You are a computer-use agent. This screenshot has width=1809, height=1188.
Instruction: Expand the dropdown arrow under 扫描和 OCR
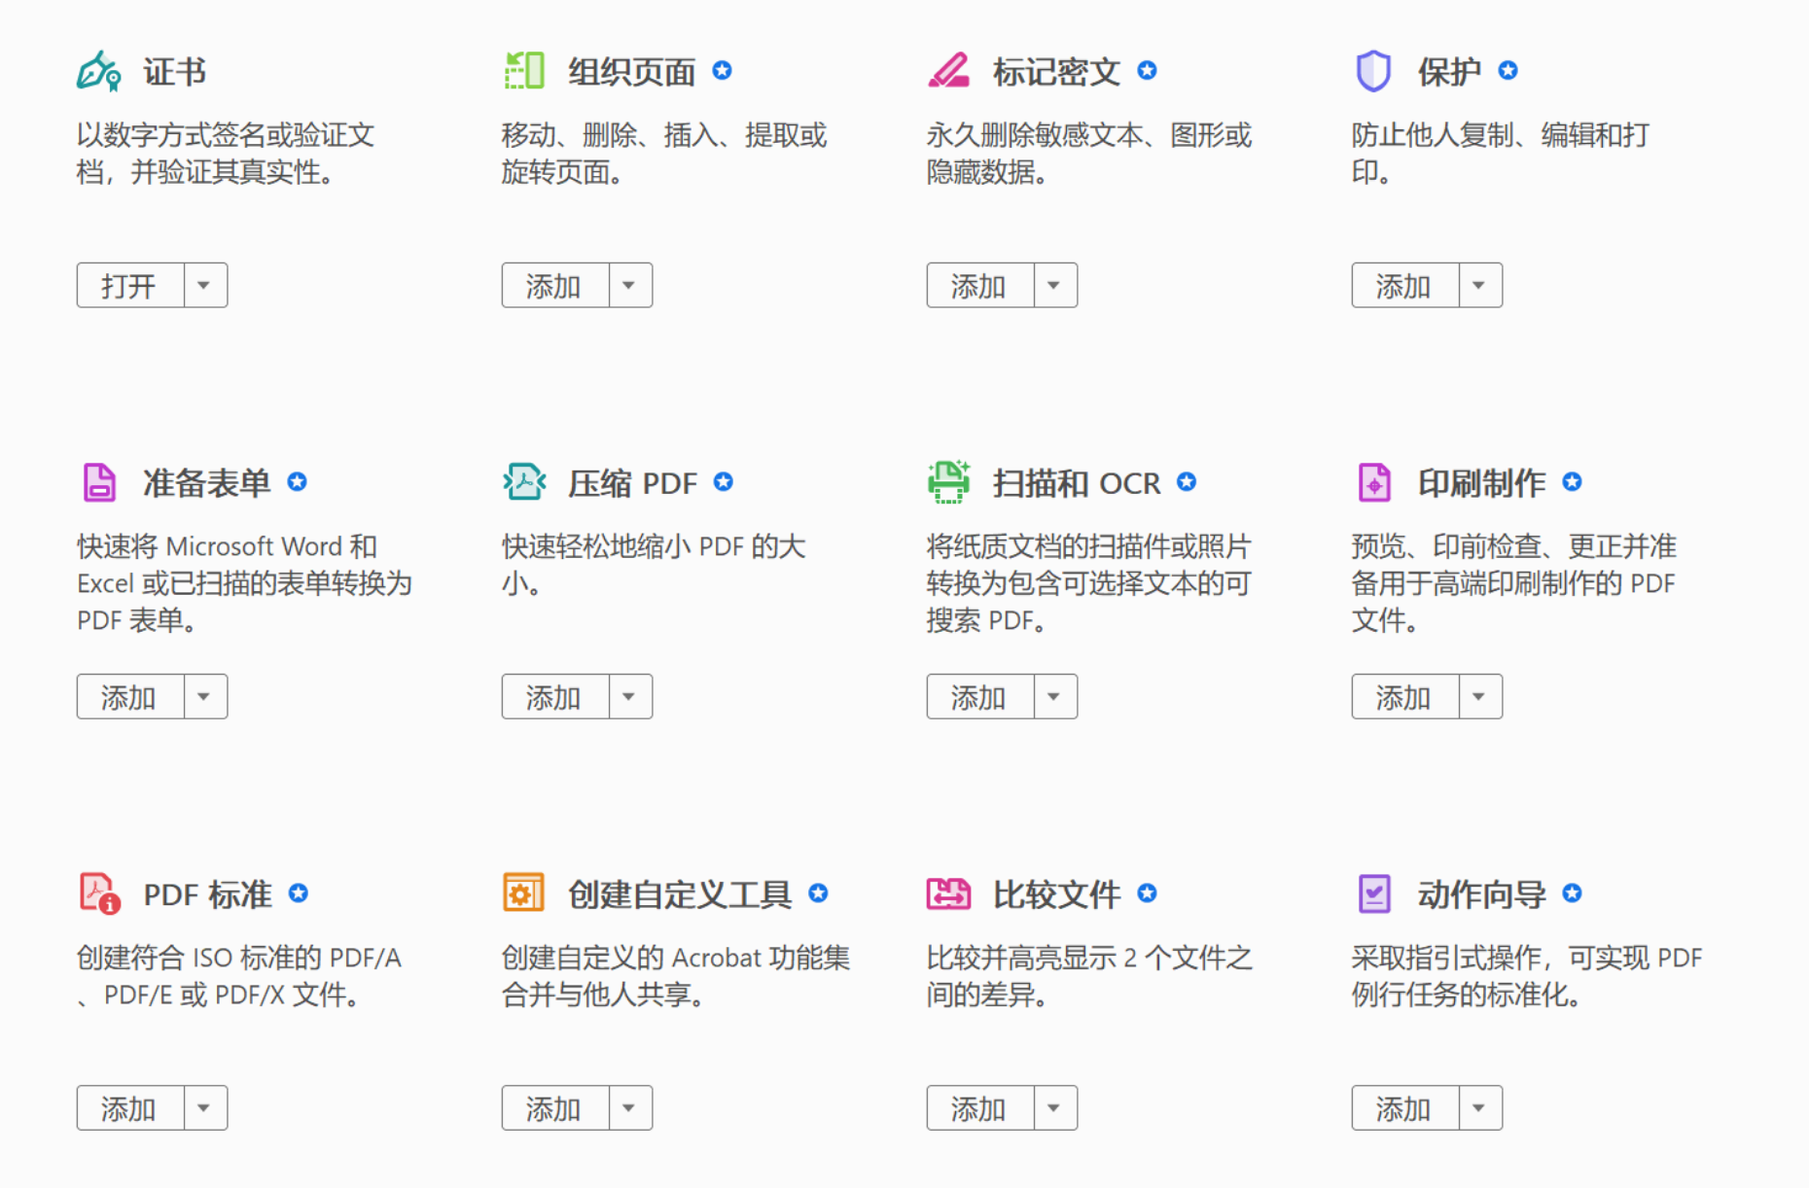[1055, 696]
